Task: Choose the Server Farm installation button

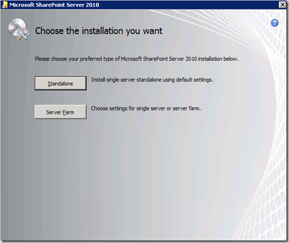Action: coord(61,112)
